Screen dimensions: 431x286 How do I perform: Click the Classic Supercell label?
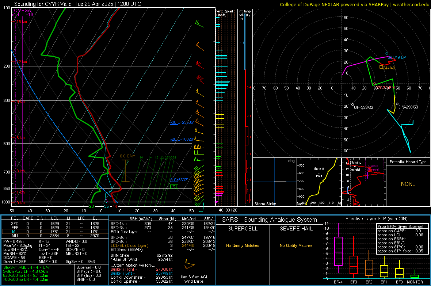(x=373, y=168)
